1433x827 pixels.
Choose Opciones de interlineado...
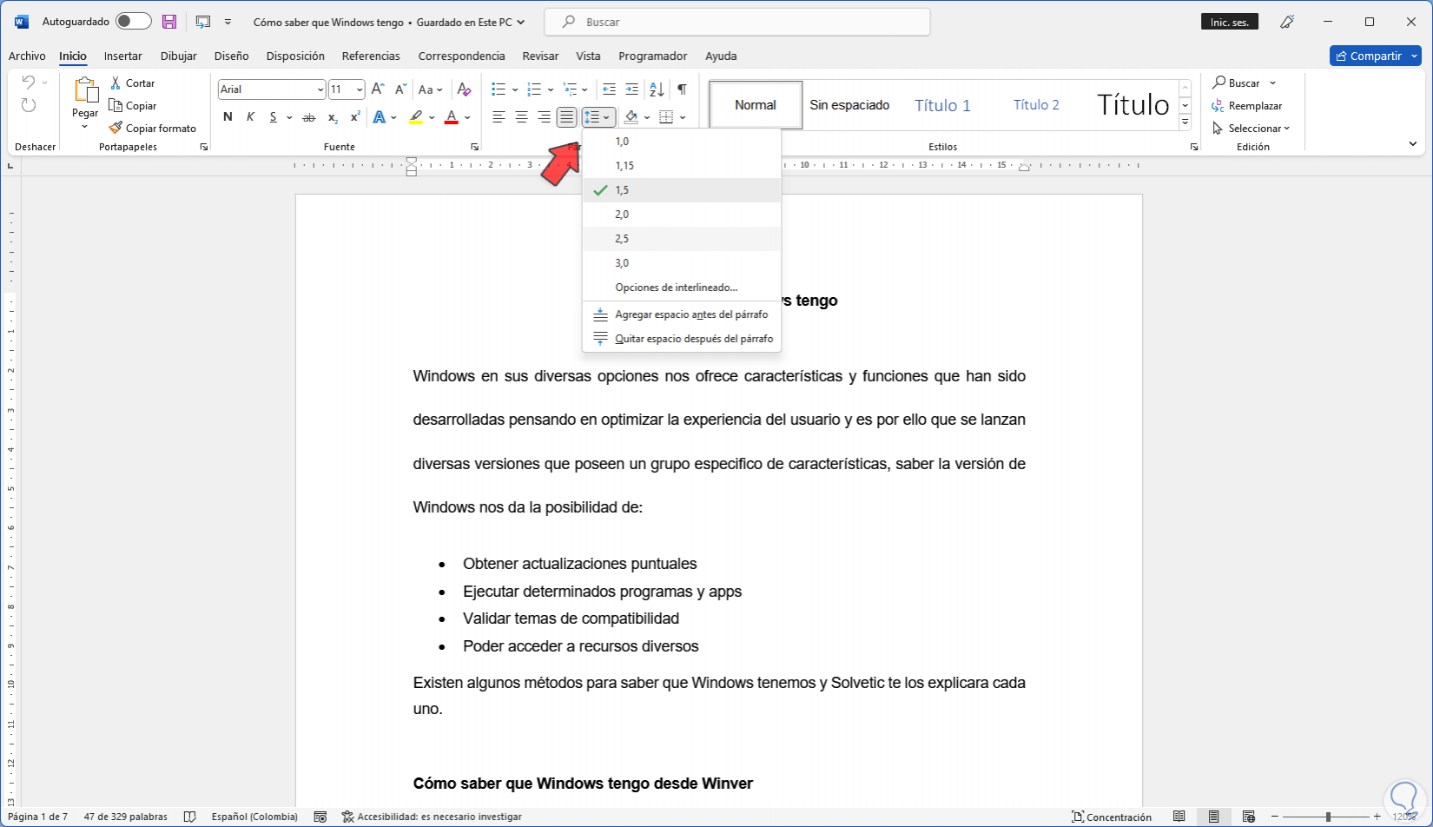point(682,288)
